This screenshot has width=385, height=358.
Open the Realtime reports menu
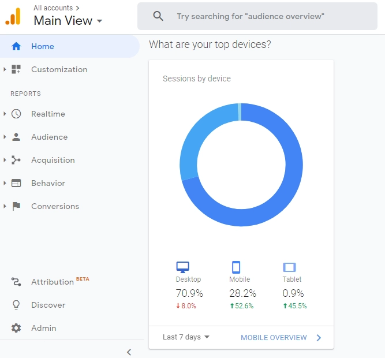(48, 114)
